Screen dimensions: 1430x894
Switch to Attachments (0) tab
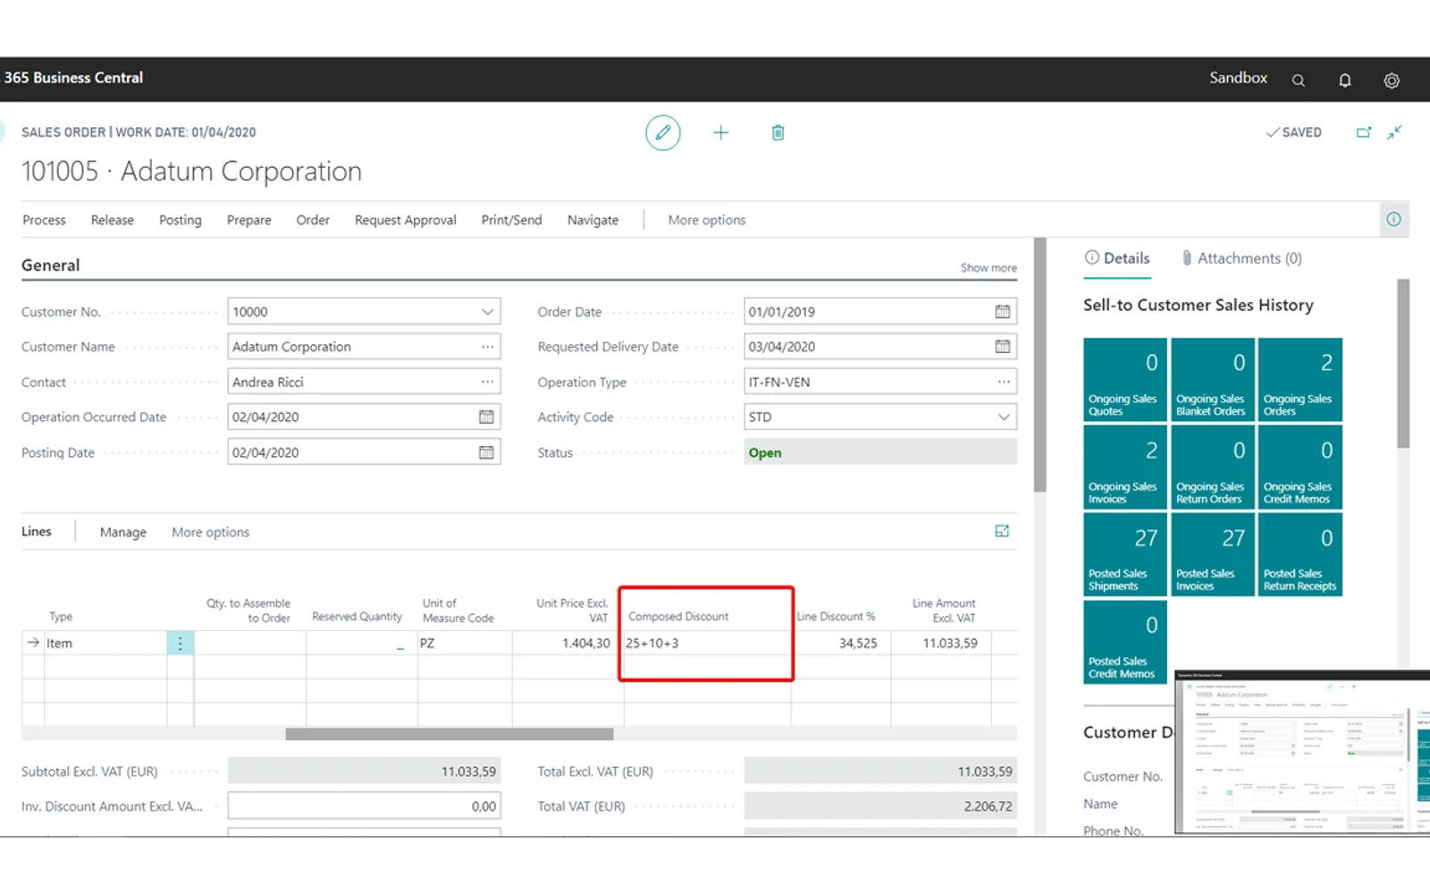1241,258
